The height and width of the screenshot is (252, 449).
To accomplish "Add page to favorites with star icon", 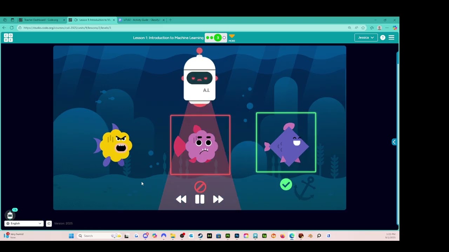I will click(363, 28).
